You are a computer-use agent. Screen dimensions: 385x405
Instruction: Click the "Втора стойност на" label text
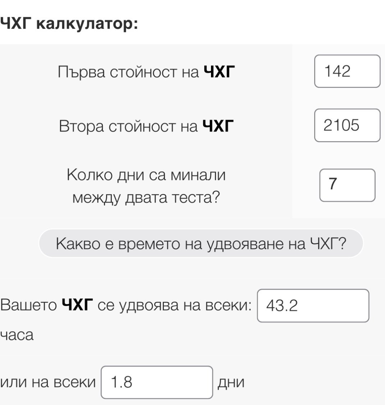click(x=128, y=126)
